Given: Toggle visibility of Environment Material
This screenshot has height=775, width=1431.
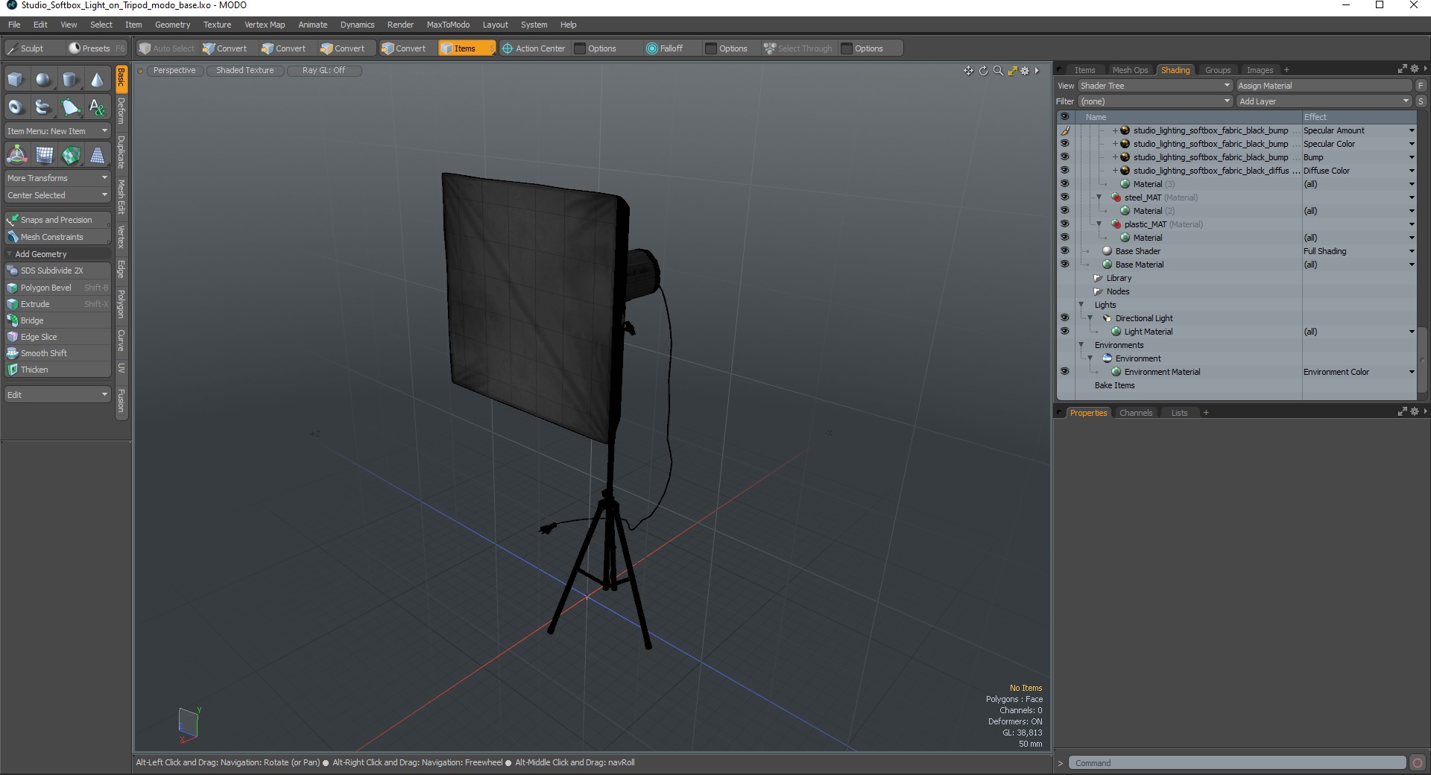Looking at the screenshot, I should pos(1064,372).
